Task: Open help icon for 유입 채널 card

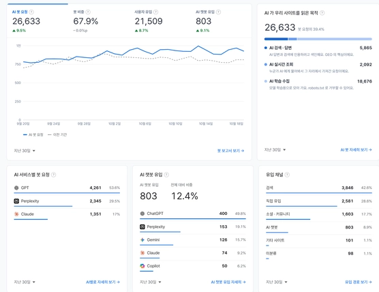Action: click(x=287, y=175)
